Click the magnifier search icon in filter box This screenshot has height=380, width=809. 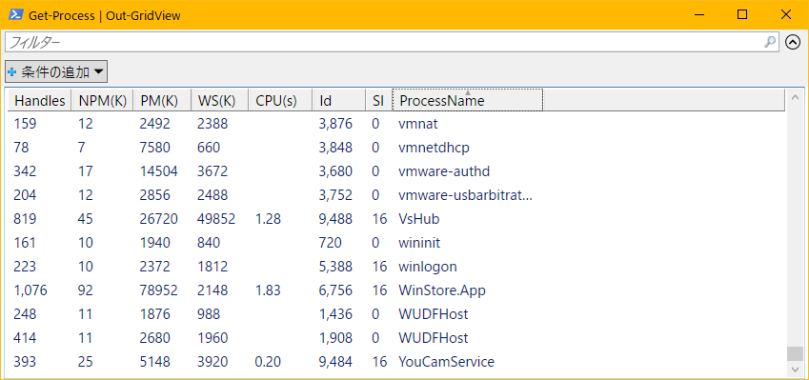[769, 42]
